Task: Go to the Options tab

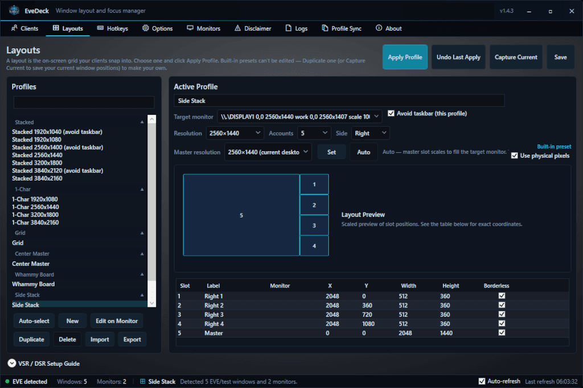Action: [x=157, y=28]
